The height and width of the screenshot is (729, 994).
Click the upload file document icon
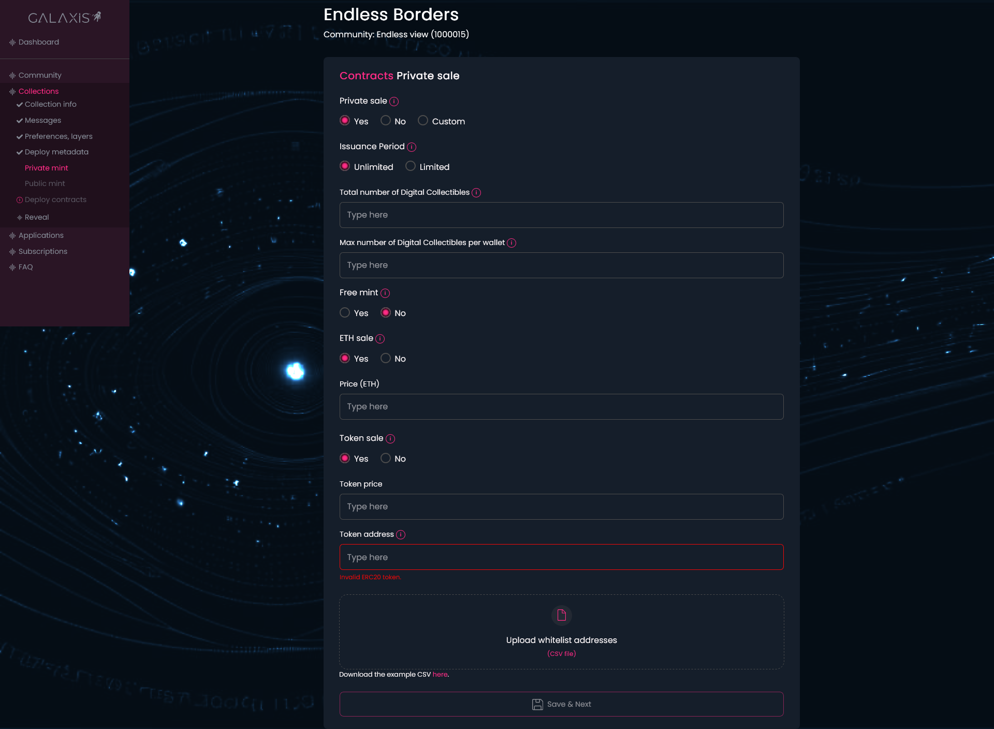561,616
